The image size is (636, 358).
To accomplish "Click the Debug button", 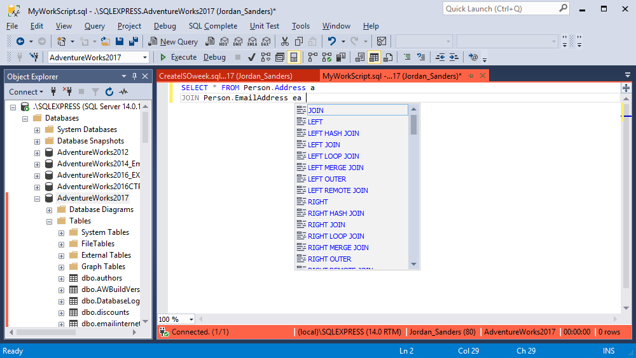I will (214, 57).
